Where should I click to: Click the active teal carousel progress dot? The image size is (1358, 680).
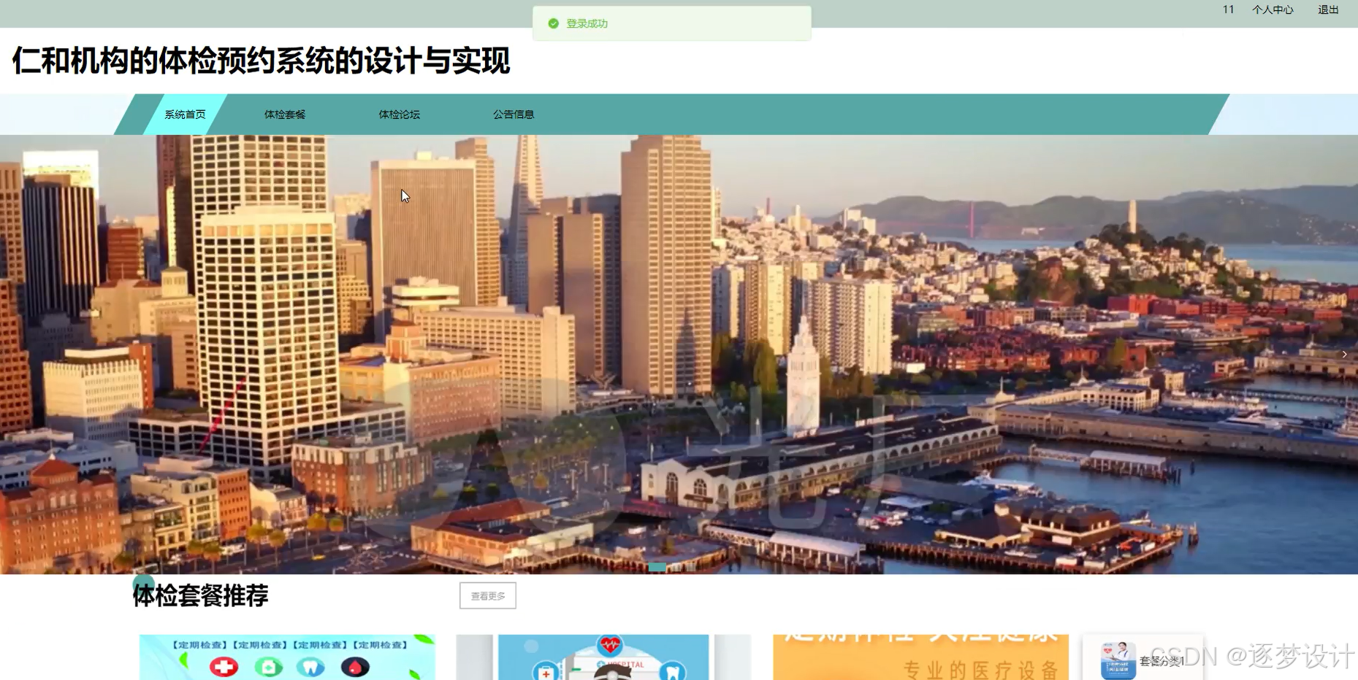(657, 567)
